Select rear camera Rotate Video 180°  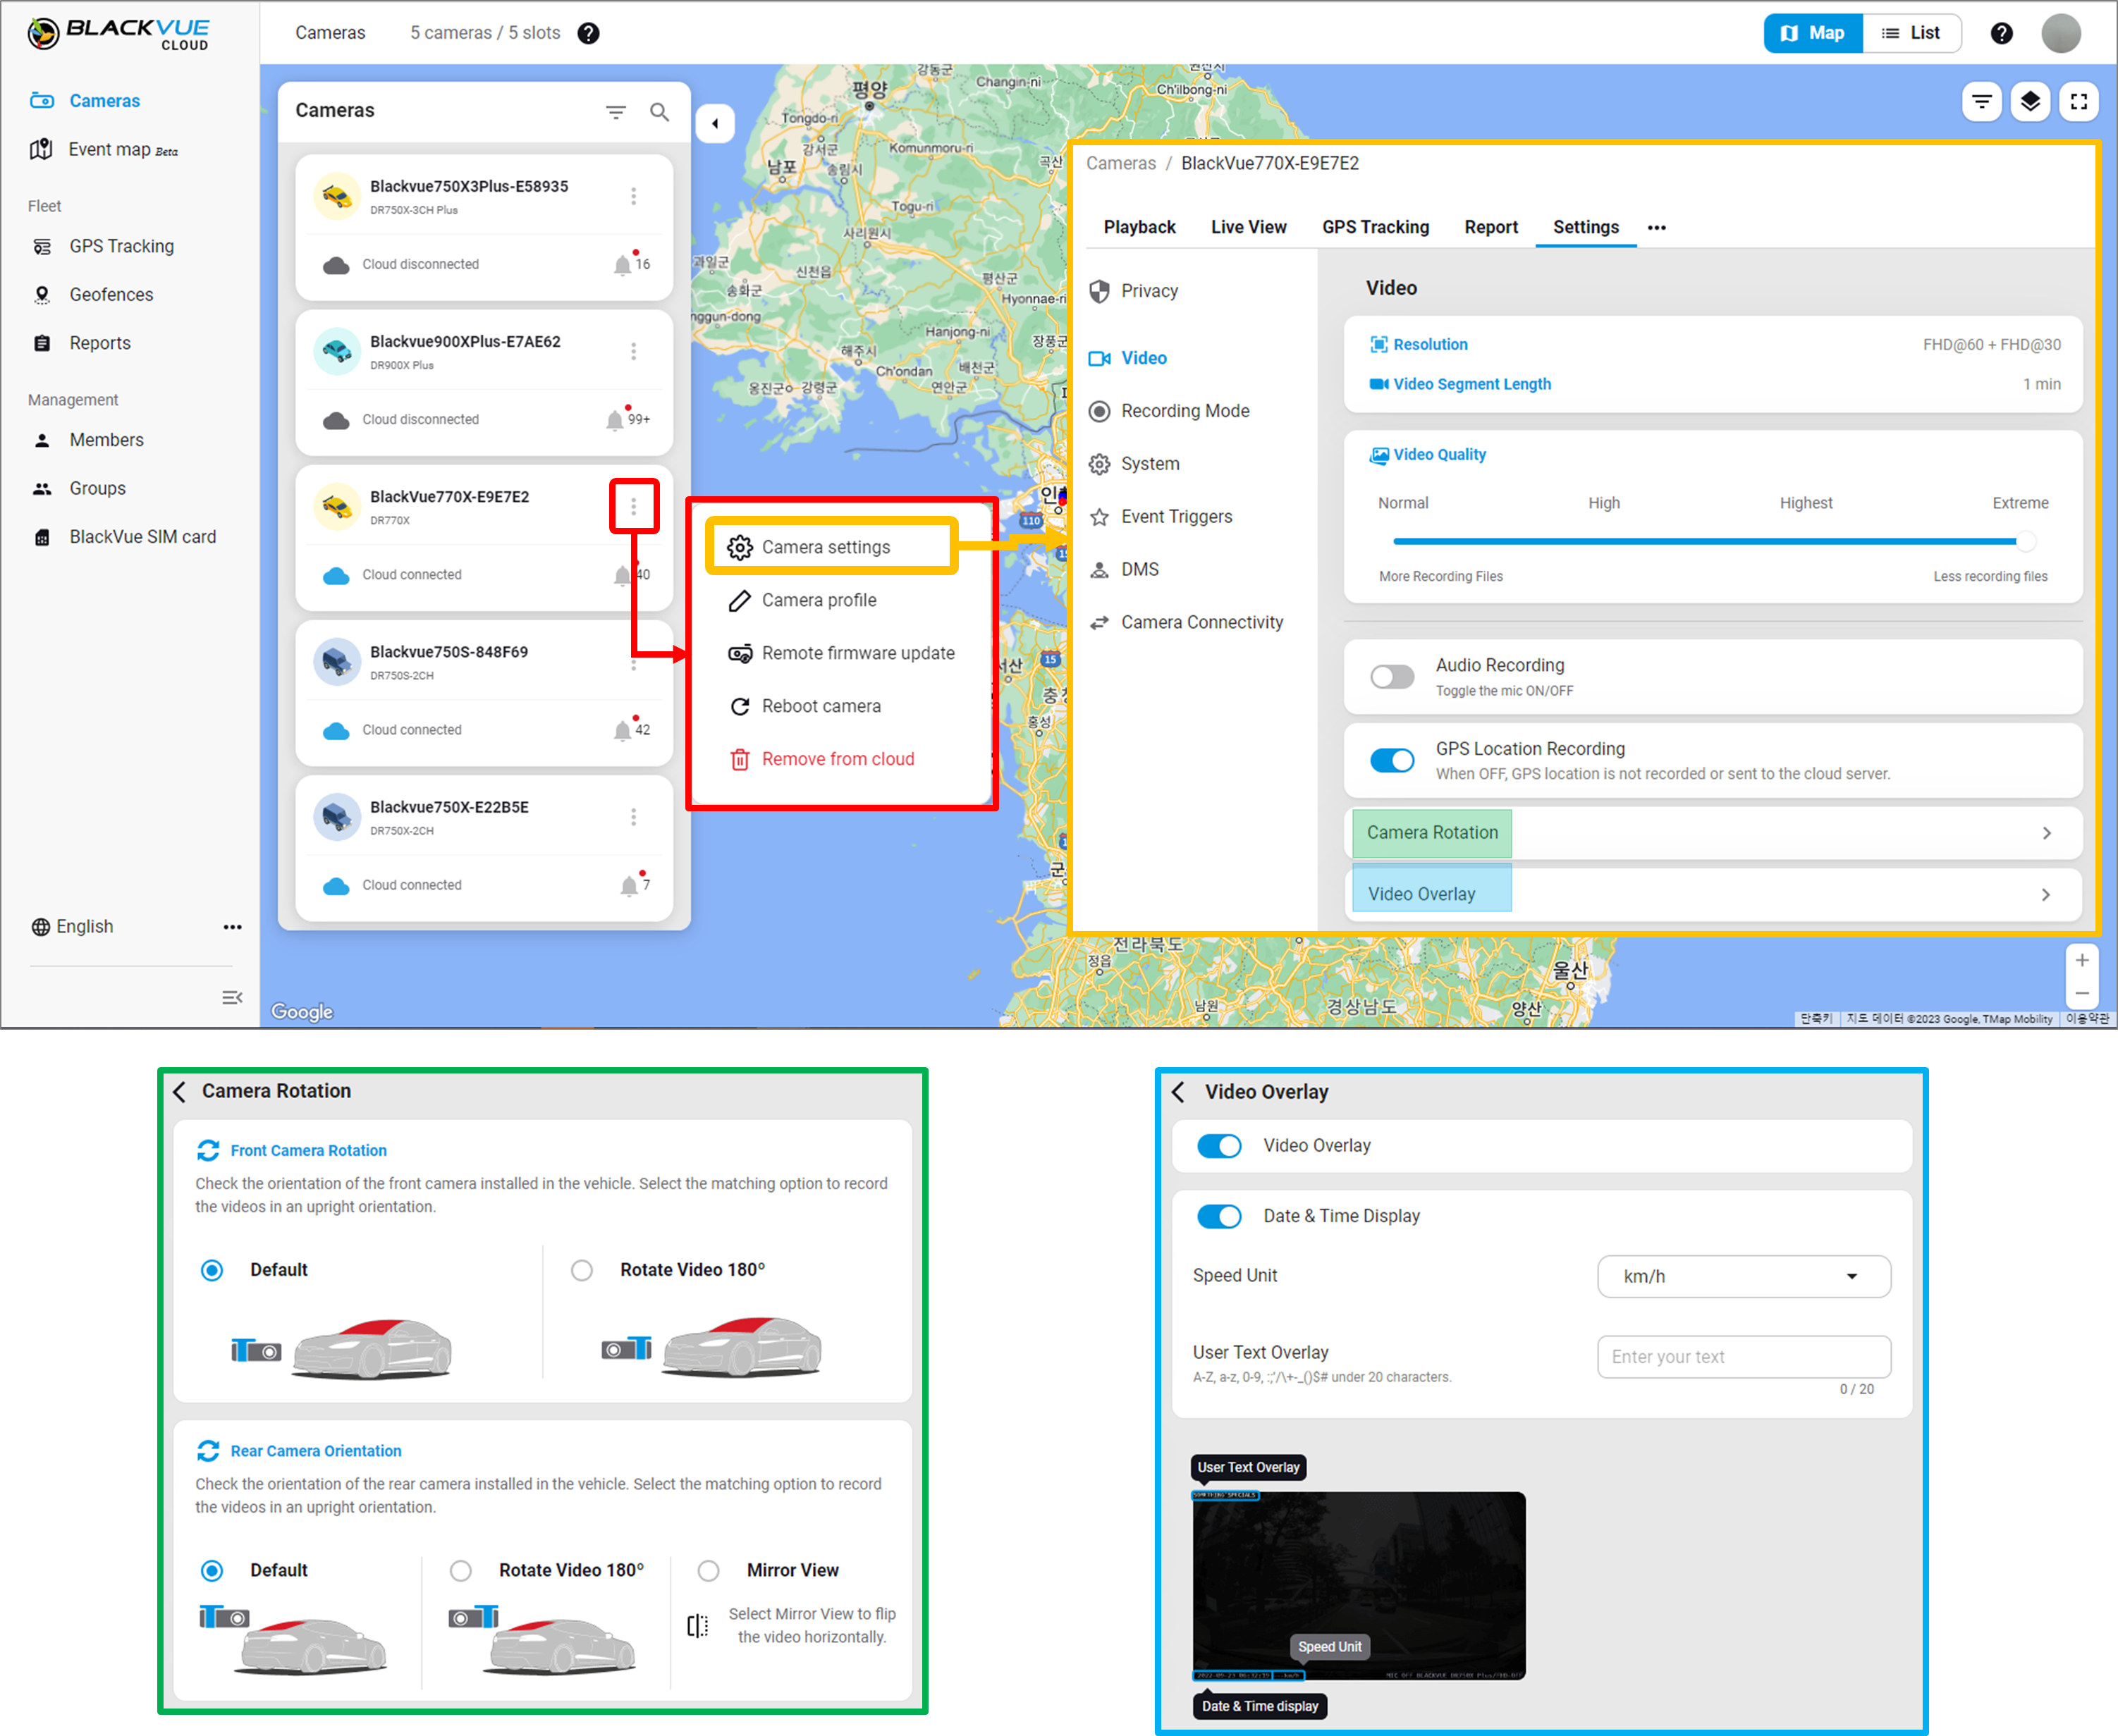click(460, 1570)
